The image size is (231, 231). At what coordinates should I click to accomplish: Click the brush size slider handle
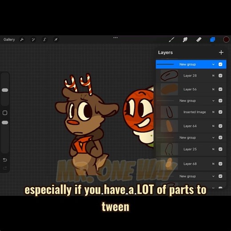[5, 90]
